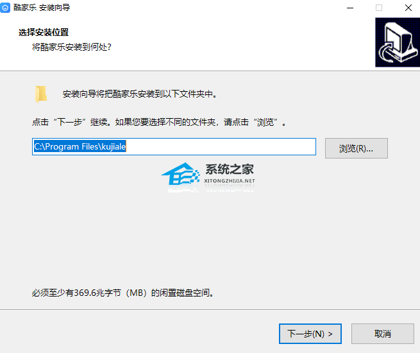
Task: Click the 安装向导将把酷家乐安装到以下文件夹中 message
Action: click(140, 94)
